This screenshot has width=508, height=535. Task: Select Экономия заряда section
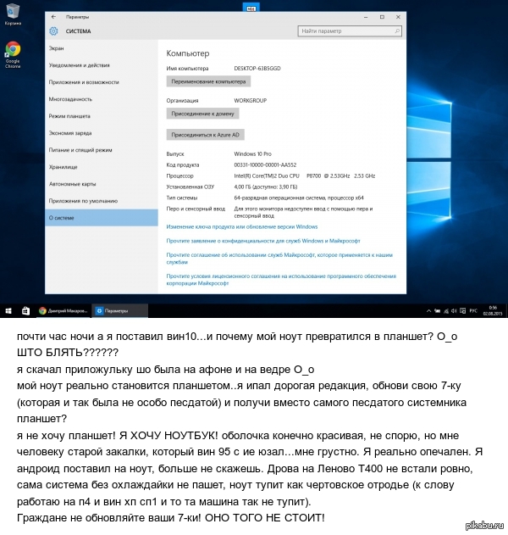(x=102, y=133)
